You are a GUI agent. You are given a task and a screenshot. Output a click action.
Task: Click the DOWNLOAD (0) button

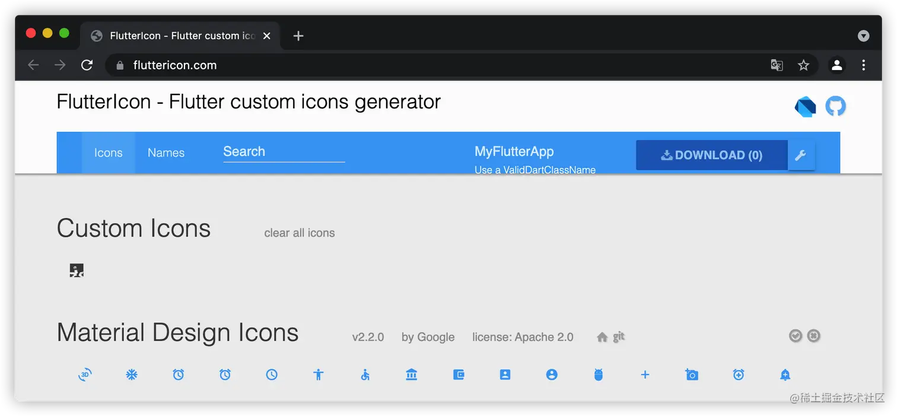click(x=711, y=155)
